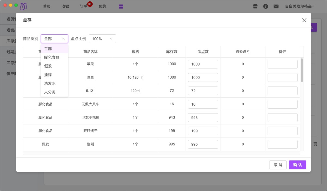Click the purple grid apps icon

pyautogui.click(x=121, y=6)
